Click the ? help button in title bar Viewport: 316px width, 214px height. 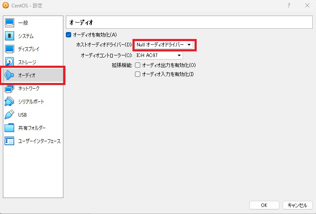289,5
